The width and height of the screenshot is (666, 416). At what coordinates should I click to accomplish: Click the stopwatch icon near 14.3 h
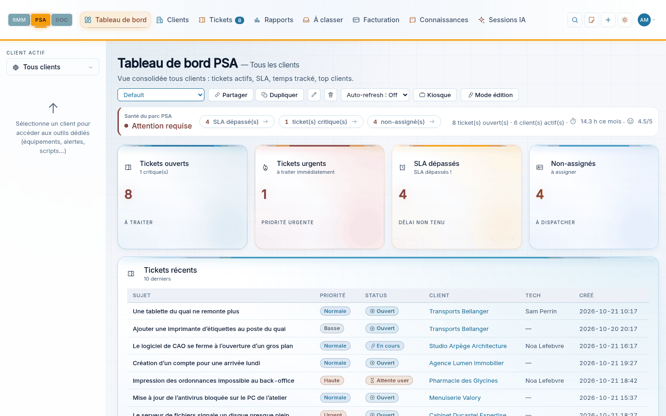pos(573,121)
